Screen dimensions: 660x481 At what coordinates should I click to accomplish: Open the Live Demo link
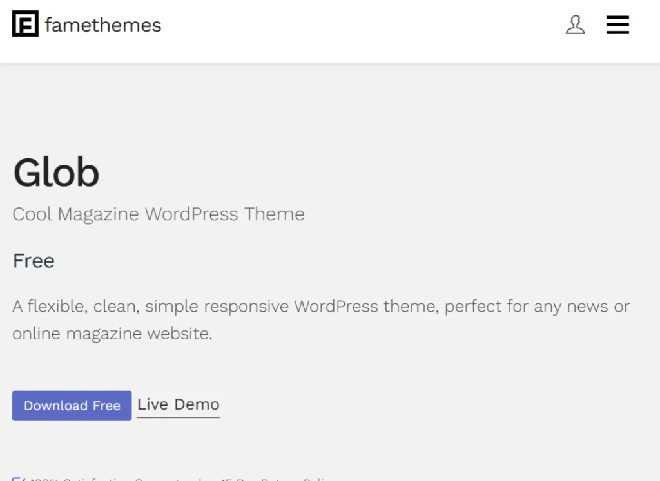click(x=178, y=404)
